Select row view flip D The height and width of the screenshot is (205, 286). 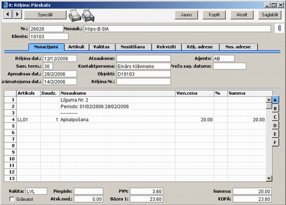pos(275,126)
